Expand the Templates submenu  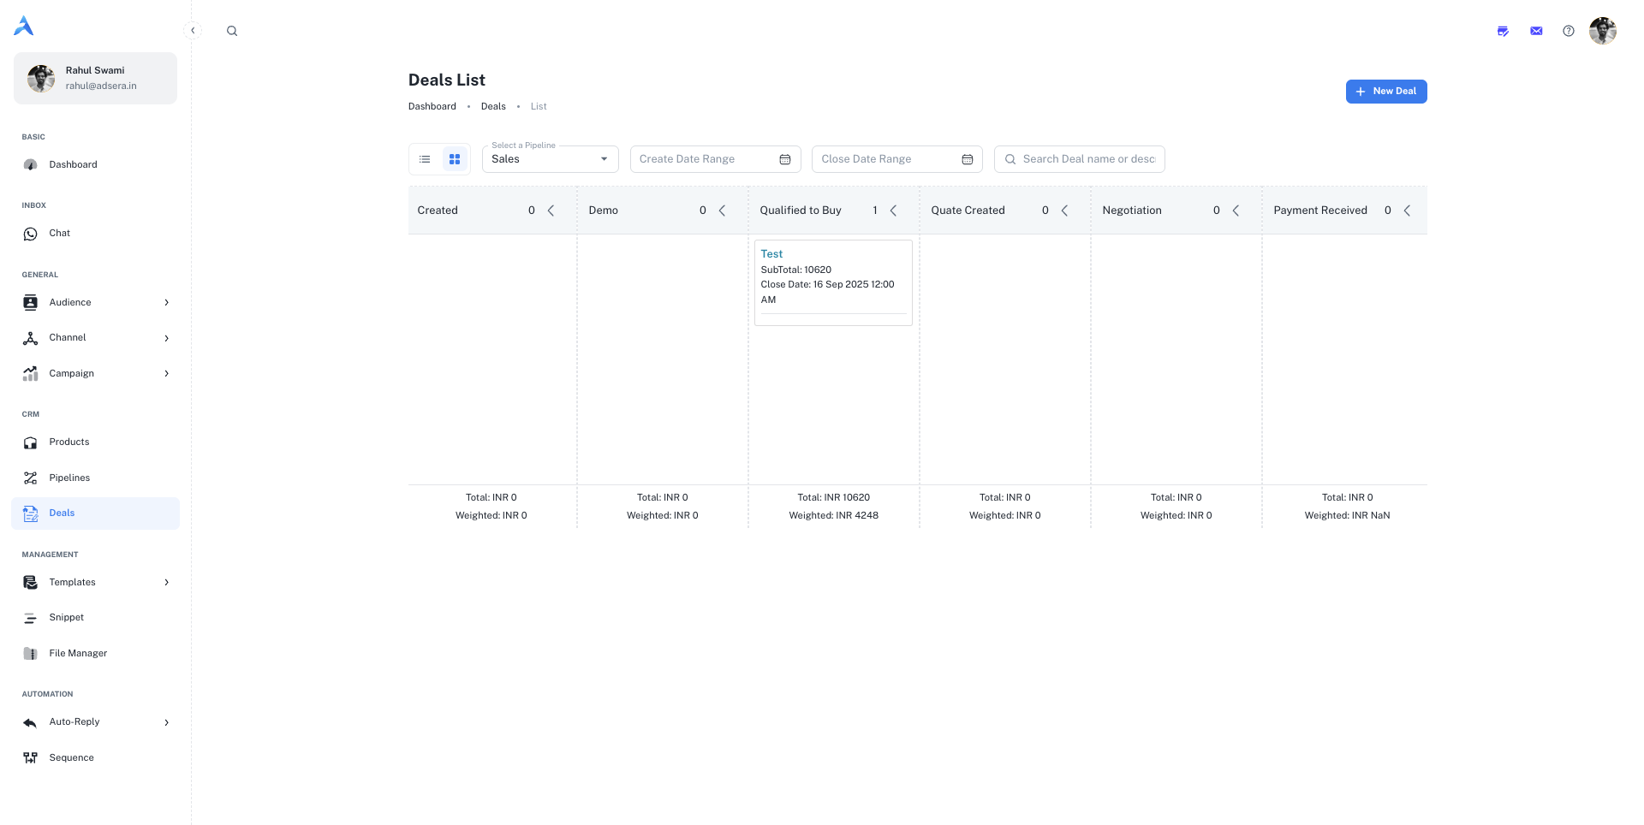(x=96, y=582)
